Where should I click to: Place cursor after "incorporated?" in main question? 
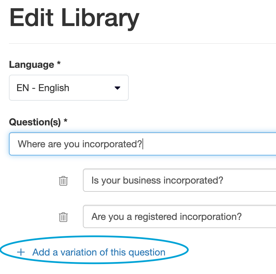coord(142,144)
